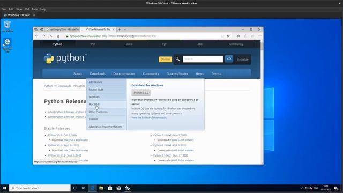Open the News nav item
343x193 pixels.
pyautogui.click(x=199, y=74)
